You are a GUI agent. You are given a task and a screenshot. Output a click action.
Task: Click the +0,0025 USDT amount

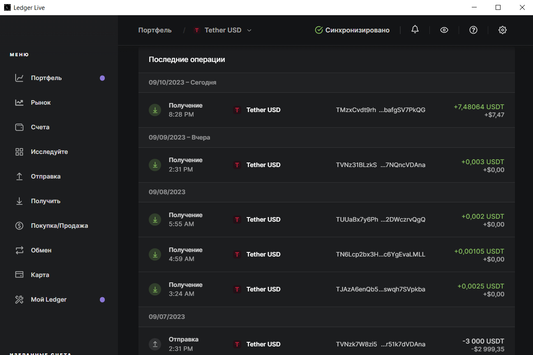click(x=481, y=286)
